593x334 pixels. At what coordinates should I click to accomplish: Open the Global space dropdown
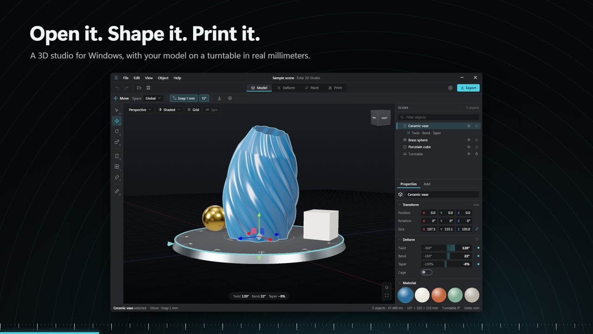pyautogui.click(x=153, y=98)
